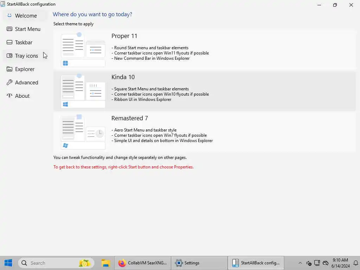This screenshot has height=270, width=360.
Task: Open the Explorer settings page
Action: [x=25, y=69]
